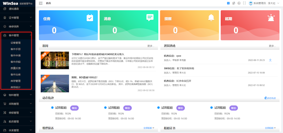Download attachment for 机务信息: qwe
Viewport: 283px width, 133px height.
(270, 60)
